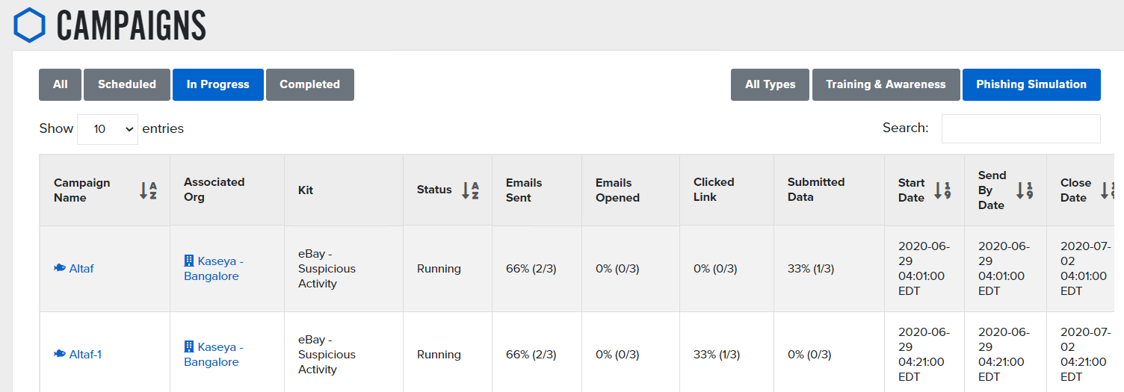Select the In Progress filter

(x=218, y=84)
